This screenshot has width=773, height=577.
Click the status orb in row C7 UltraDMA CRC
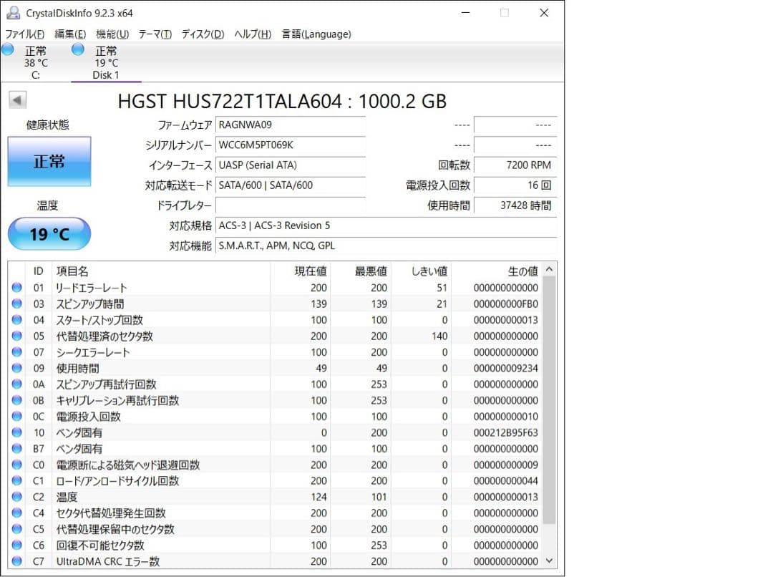coord(16,561)
